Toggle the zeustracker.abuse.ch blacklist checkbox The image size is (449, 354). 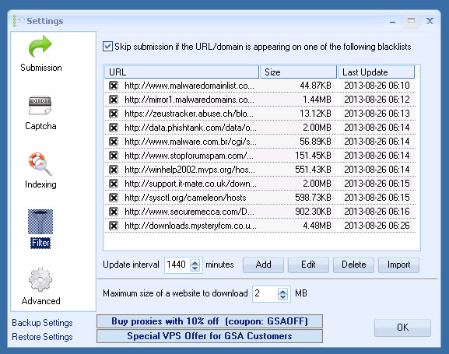click(114, 114)
